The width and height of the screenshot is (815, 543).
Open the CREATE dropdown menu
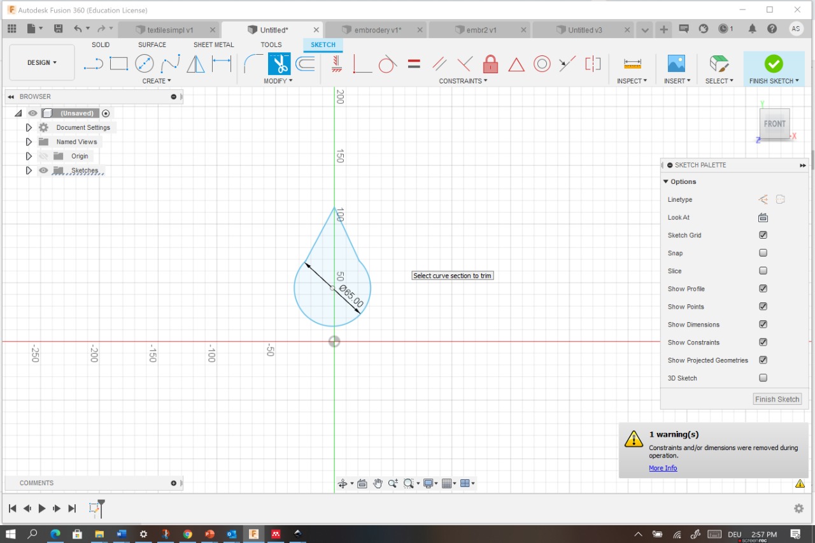[x=157, y=81]
